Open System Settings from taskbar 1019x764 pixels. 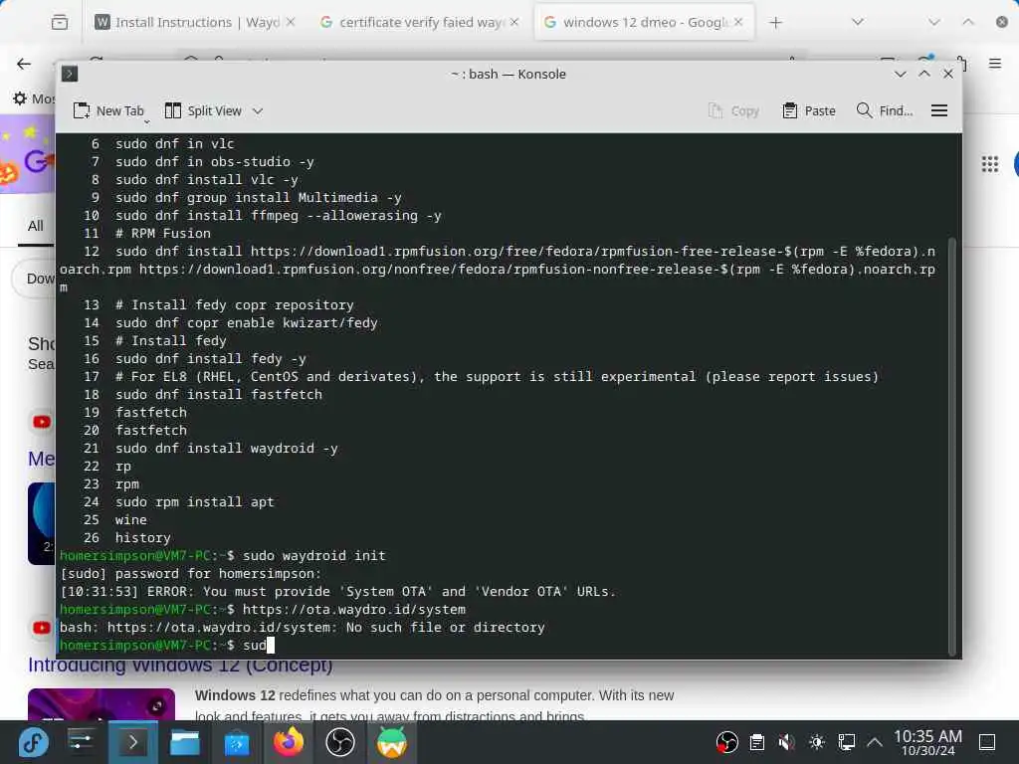point(82,742)
